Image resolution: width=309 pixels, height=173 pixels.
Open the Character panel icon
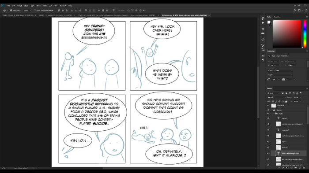(263, 55)
